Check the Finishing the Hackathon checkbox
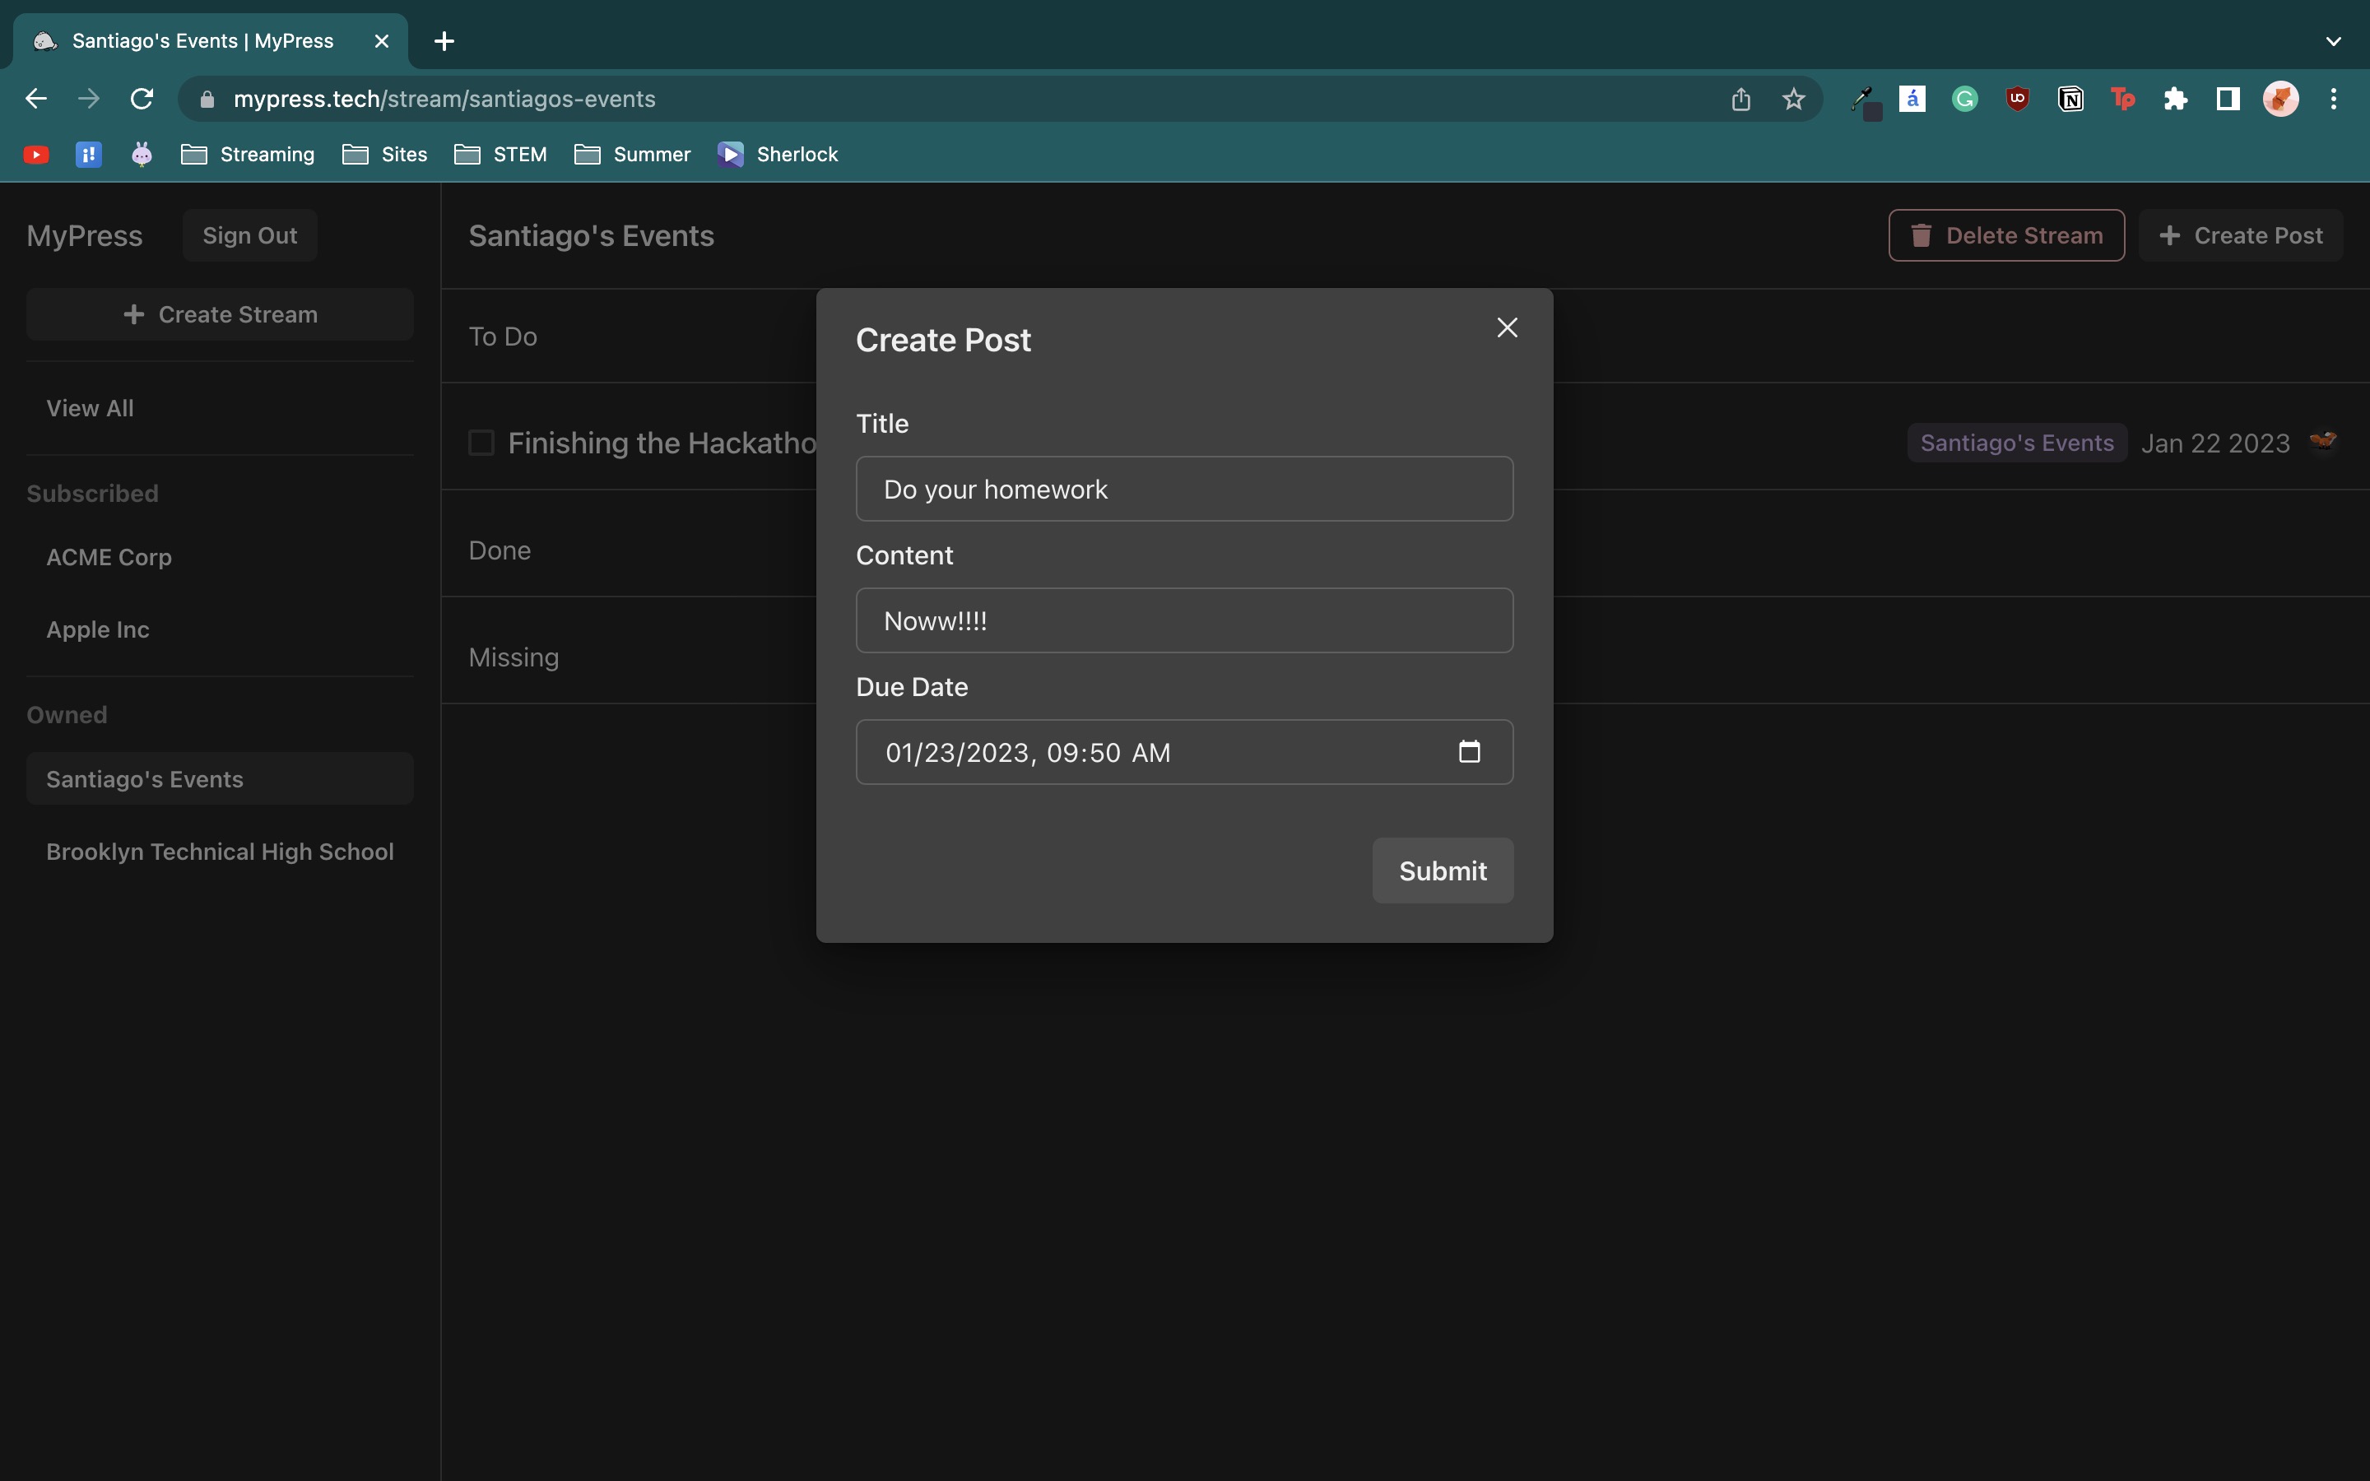2370x1481 pixels. tap(481, 443)
